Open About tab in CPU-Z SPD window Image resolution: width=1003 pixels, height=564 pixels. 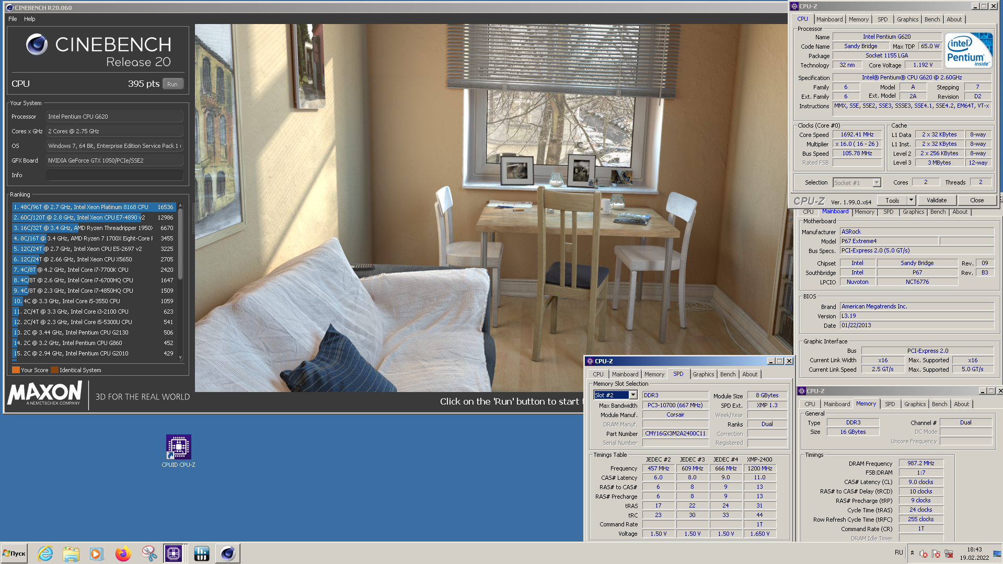pos(750,374)
